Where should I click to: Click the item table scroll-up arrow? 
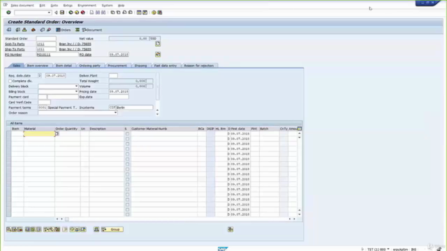(x=300, y=133)
